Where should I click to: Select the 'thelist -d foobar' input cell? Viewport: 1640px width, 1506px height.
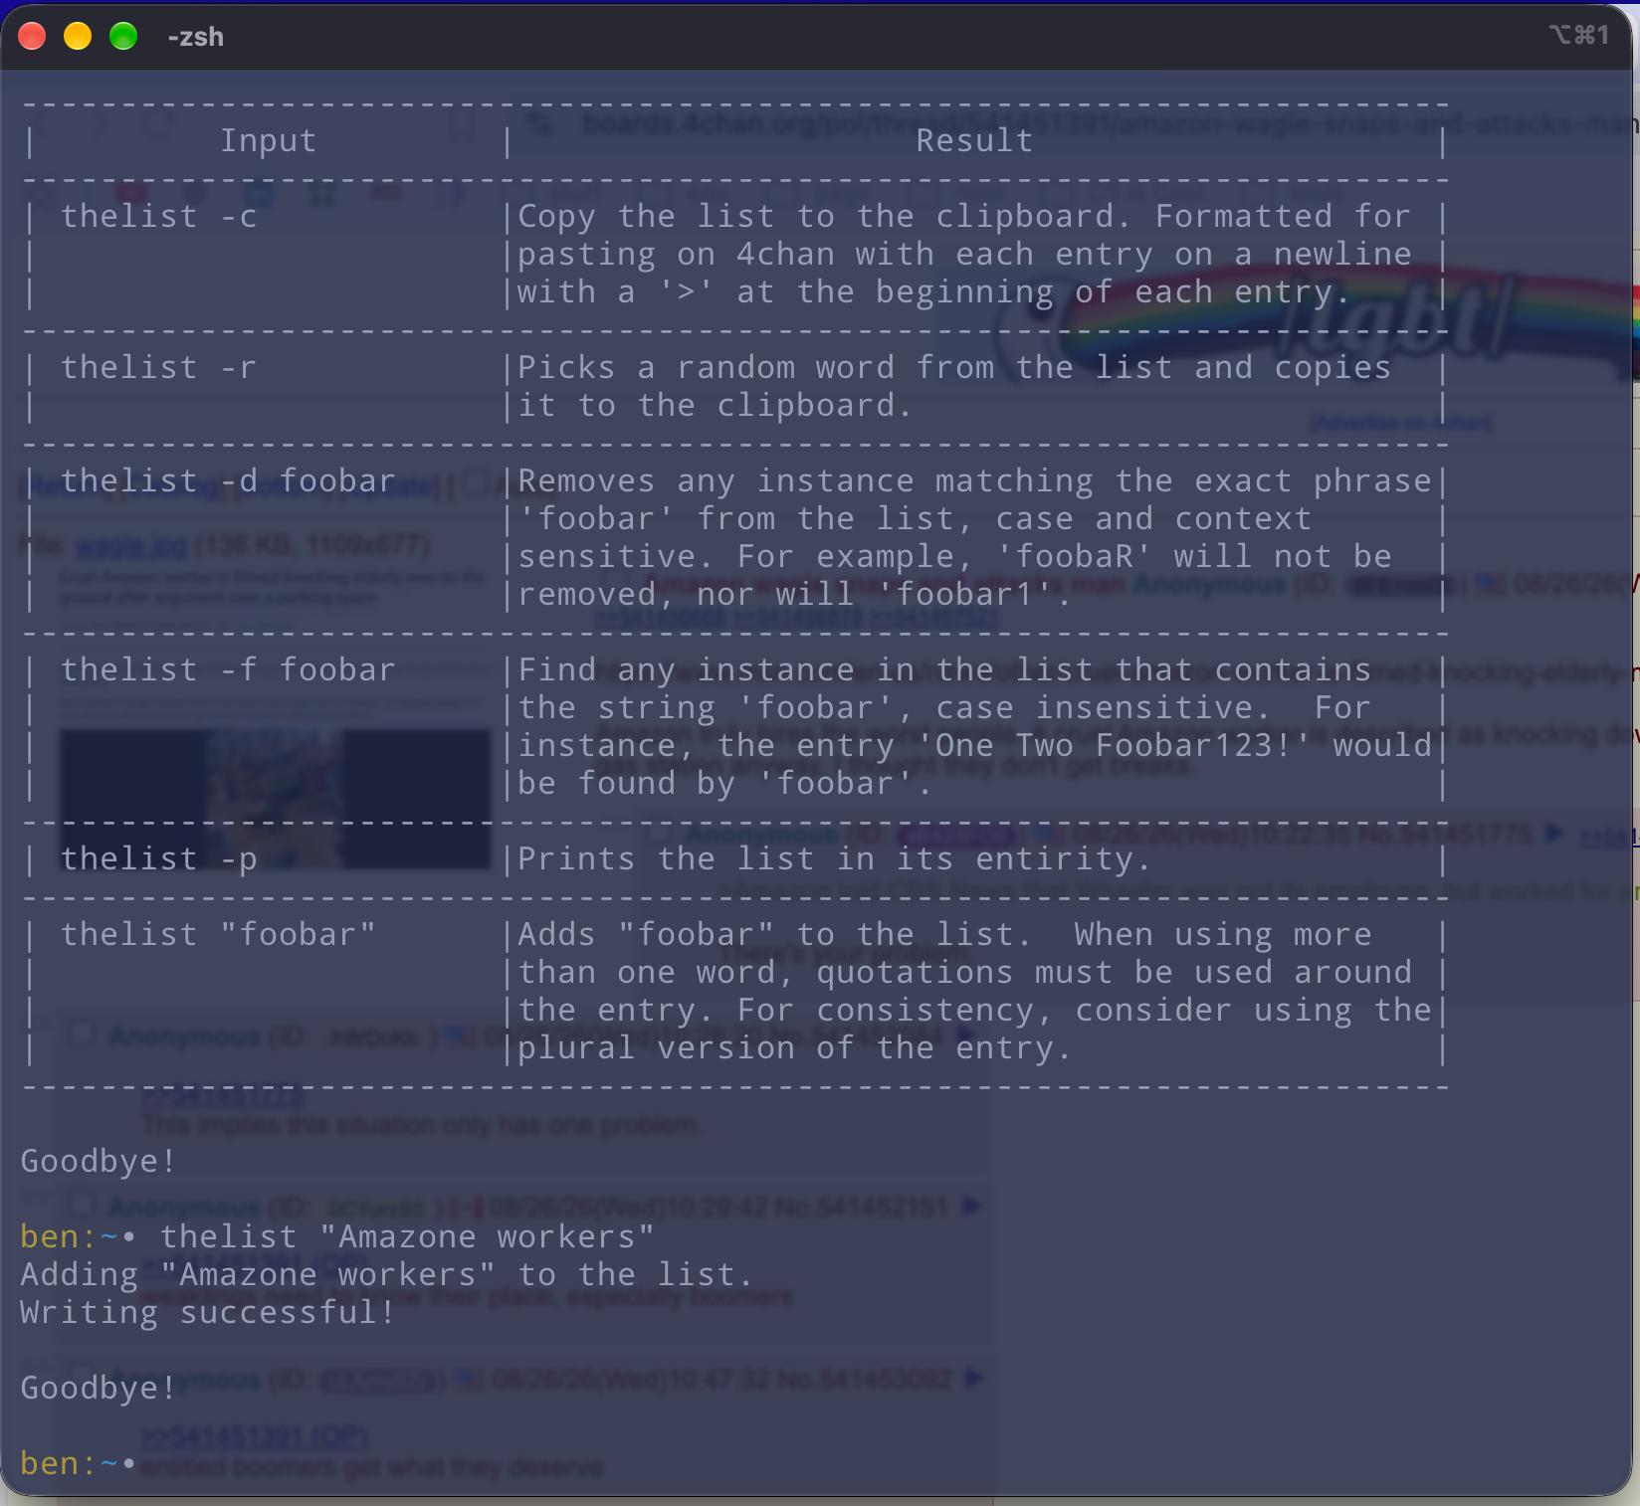[228, 481]
